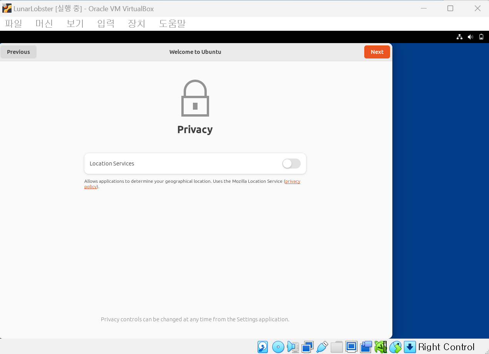The image size is (489, 354).
Task: Click the Next button
Action: click(377, 52)
